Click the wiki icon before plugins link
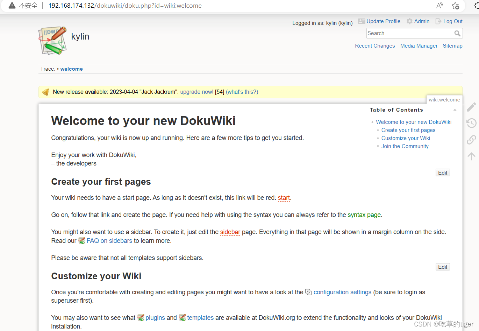Viewport: 479px width, 331px height. 141,318
